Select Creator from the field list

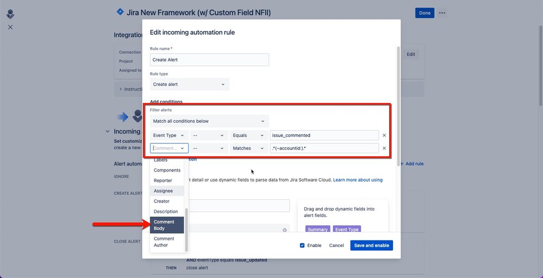167,201
